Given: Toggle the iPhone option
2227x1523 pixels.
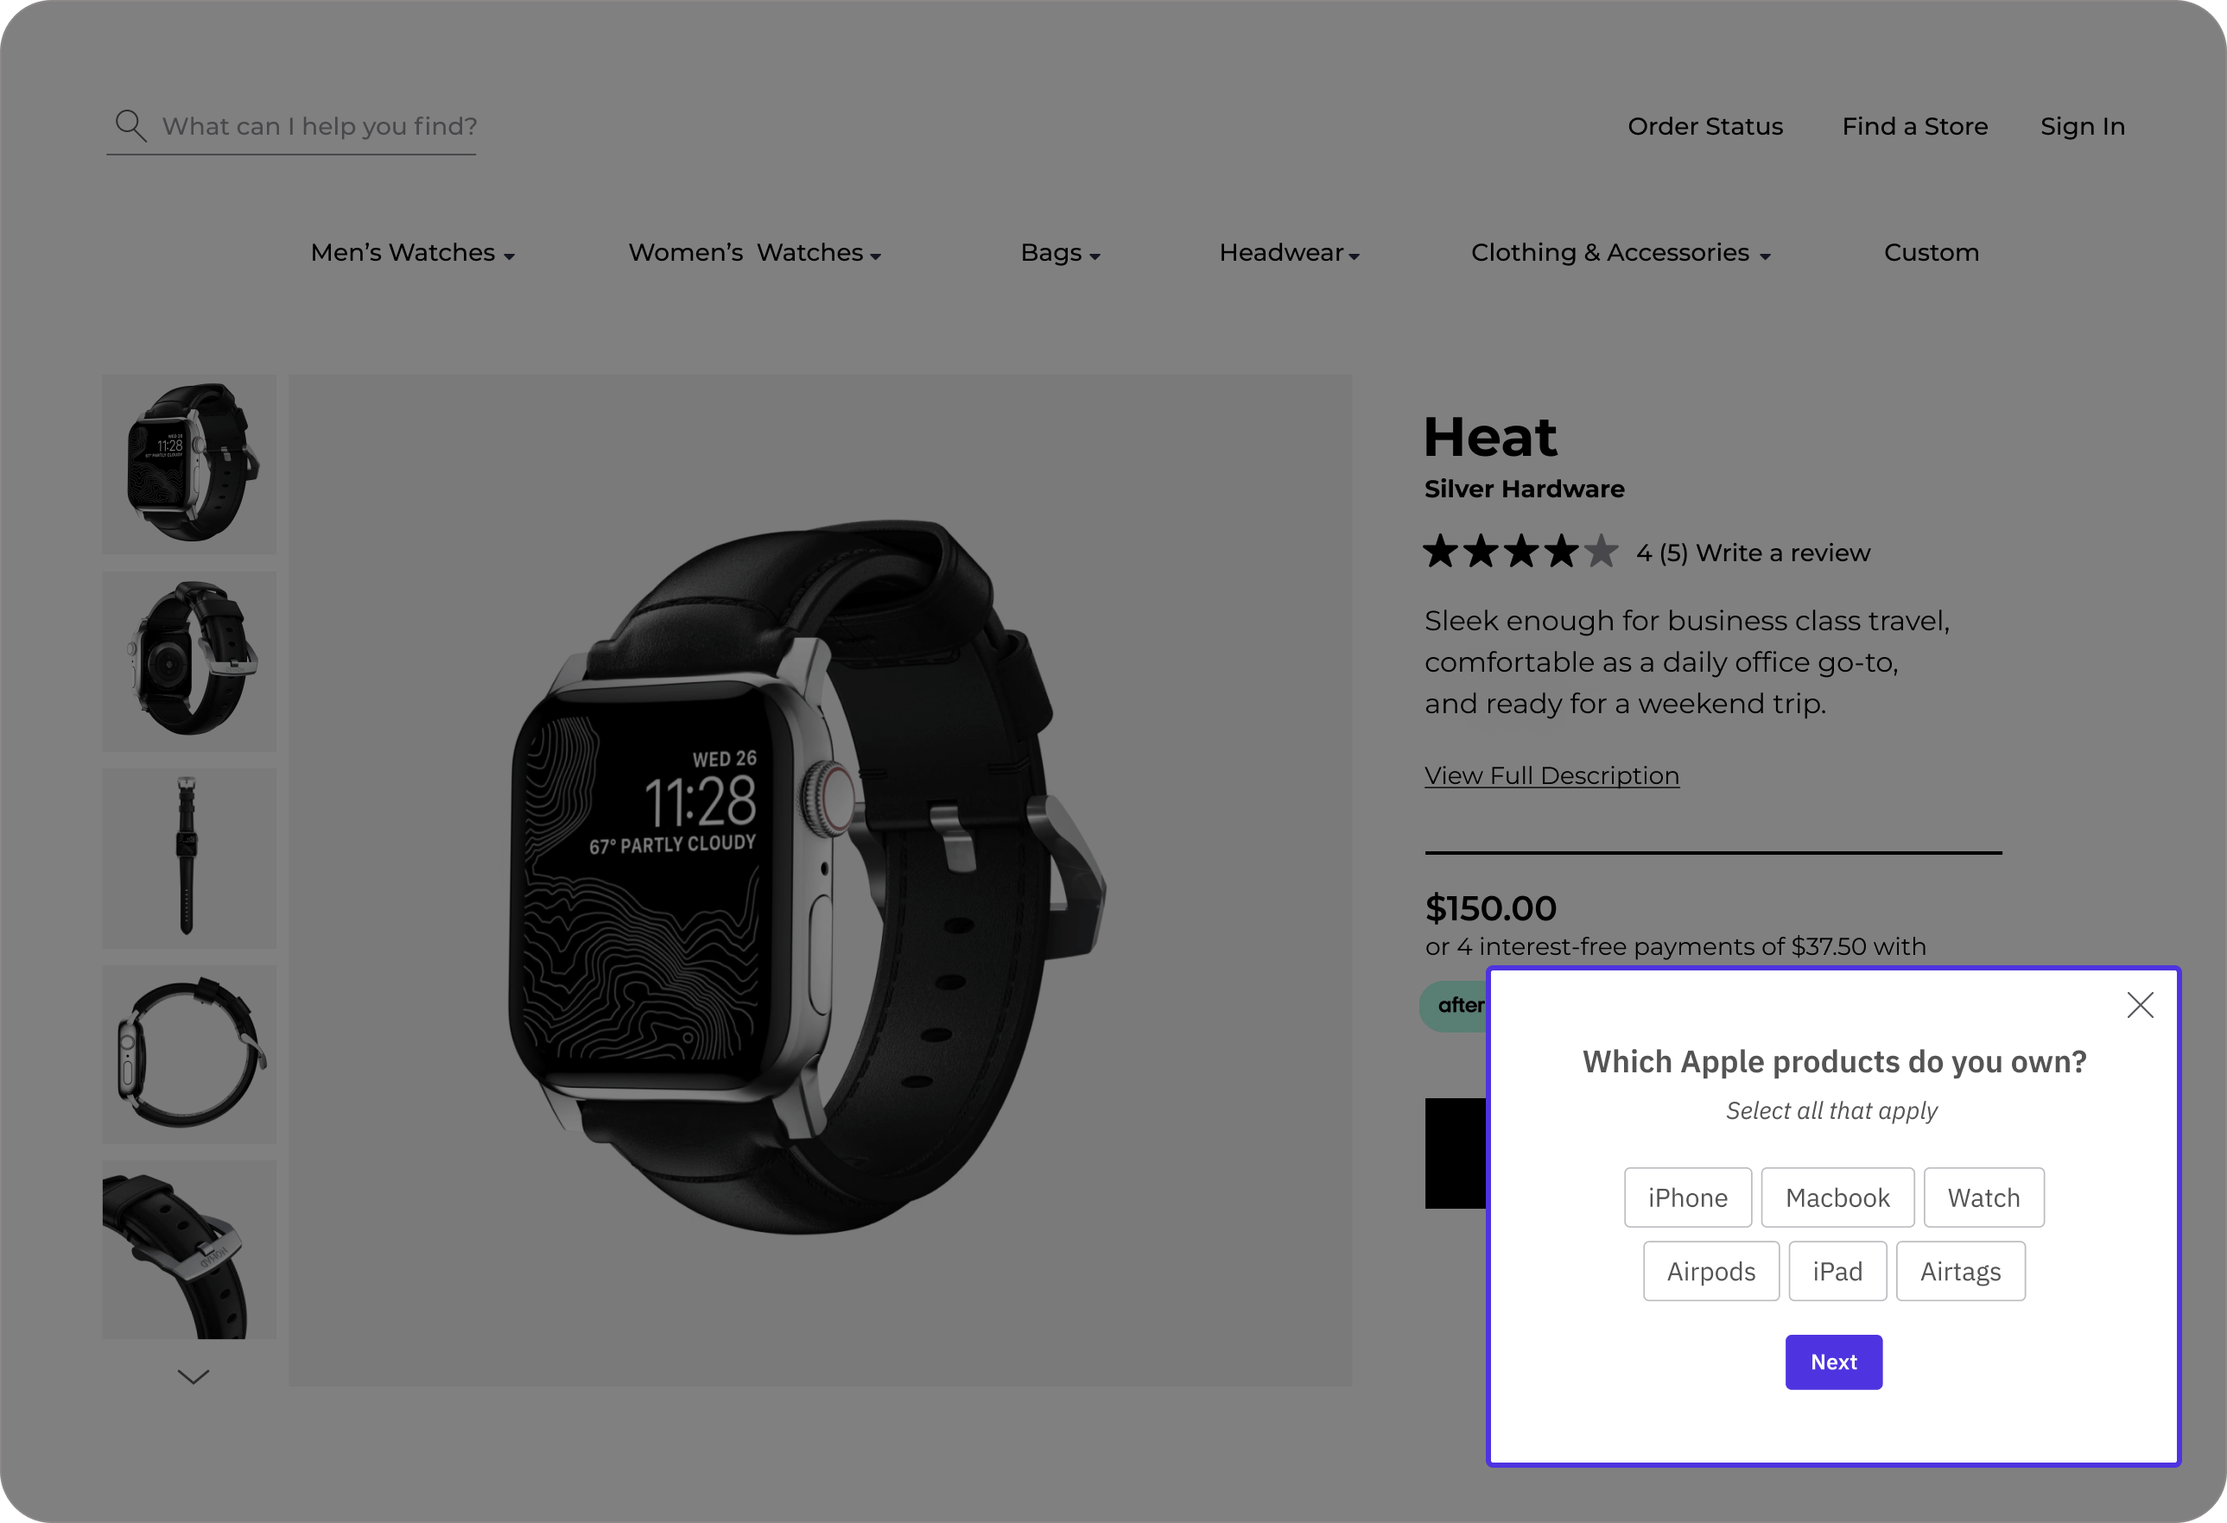Looking at the screenshot, I should coord(1687,1198).
